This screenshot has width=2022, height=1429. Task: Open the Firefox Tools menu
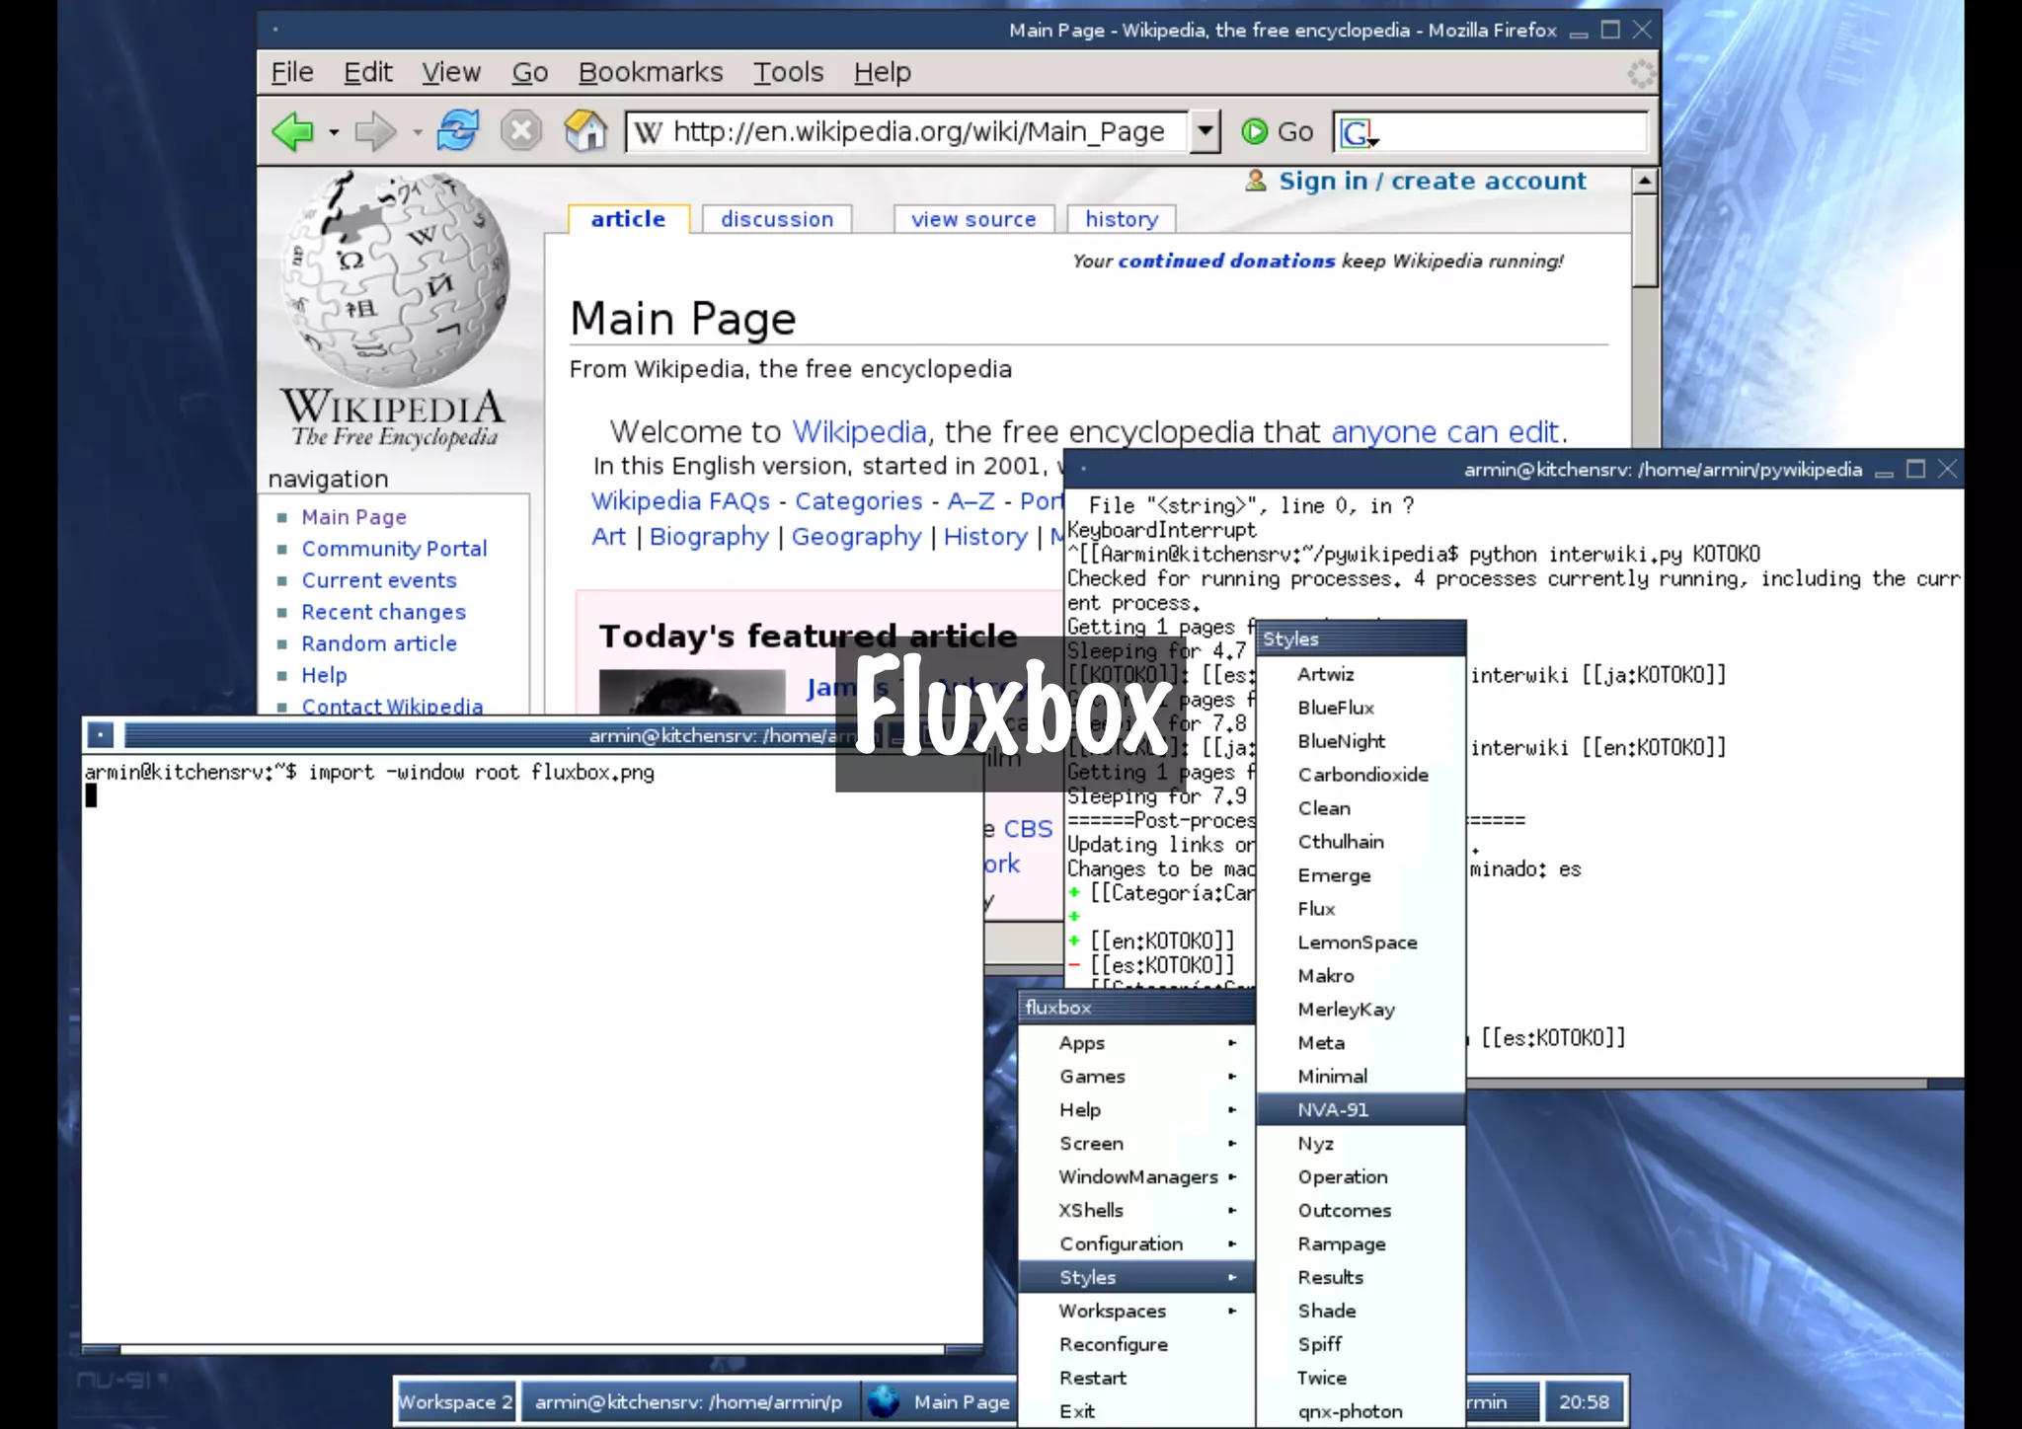point(788,72)
